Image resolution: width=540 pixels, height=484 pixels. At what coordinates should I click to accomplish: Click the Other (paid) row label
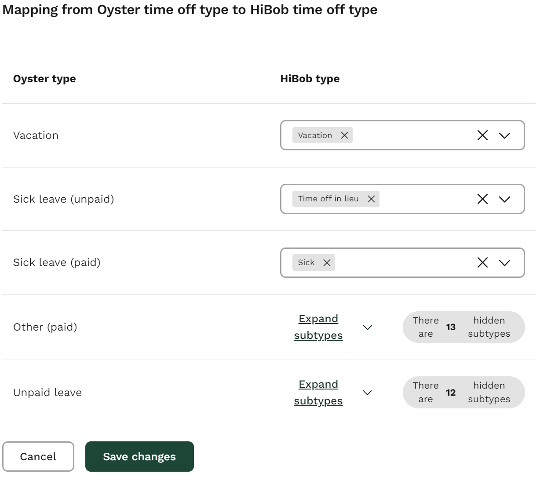[x=45, y=327]
